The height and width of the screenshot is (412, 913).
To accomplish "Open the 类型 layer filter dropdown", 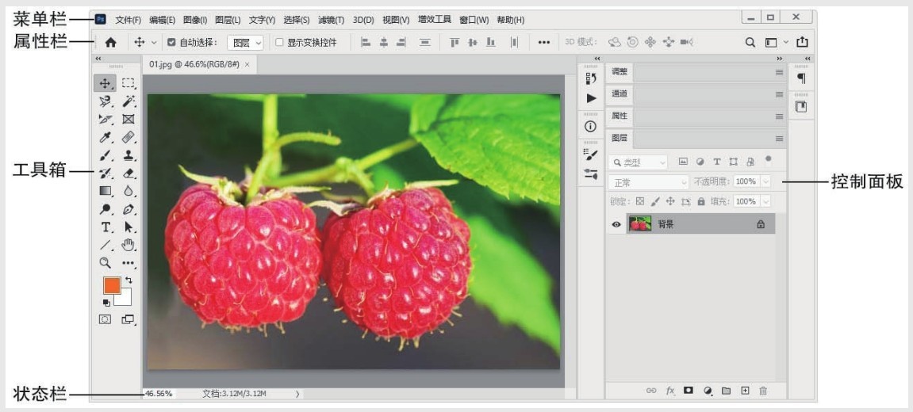I will tap(638, 162).
